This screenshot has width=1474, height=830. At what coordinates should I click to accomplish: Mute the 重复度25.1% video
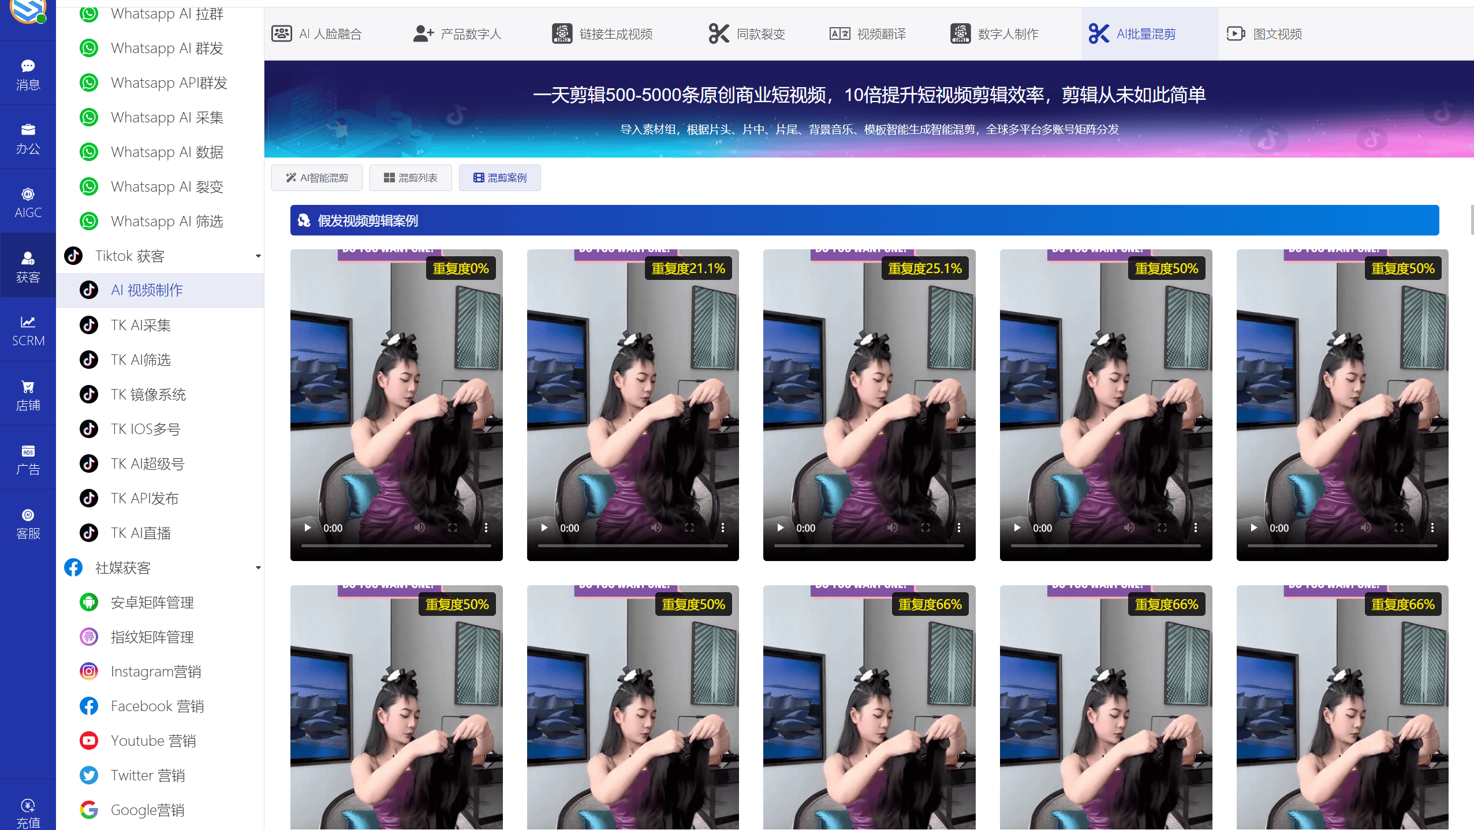[893, 528]
